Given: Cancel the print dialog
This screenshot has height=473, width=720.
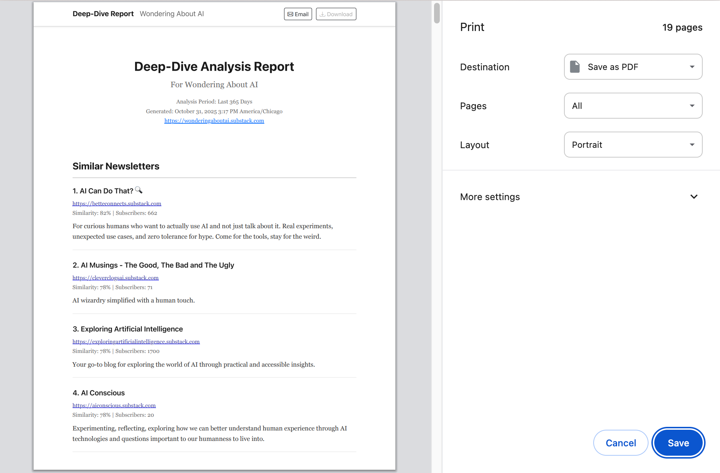Looking at the screenshot, I should click(621, 443).
